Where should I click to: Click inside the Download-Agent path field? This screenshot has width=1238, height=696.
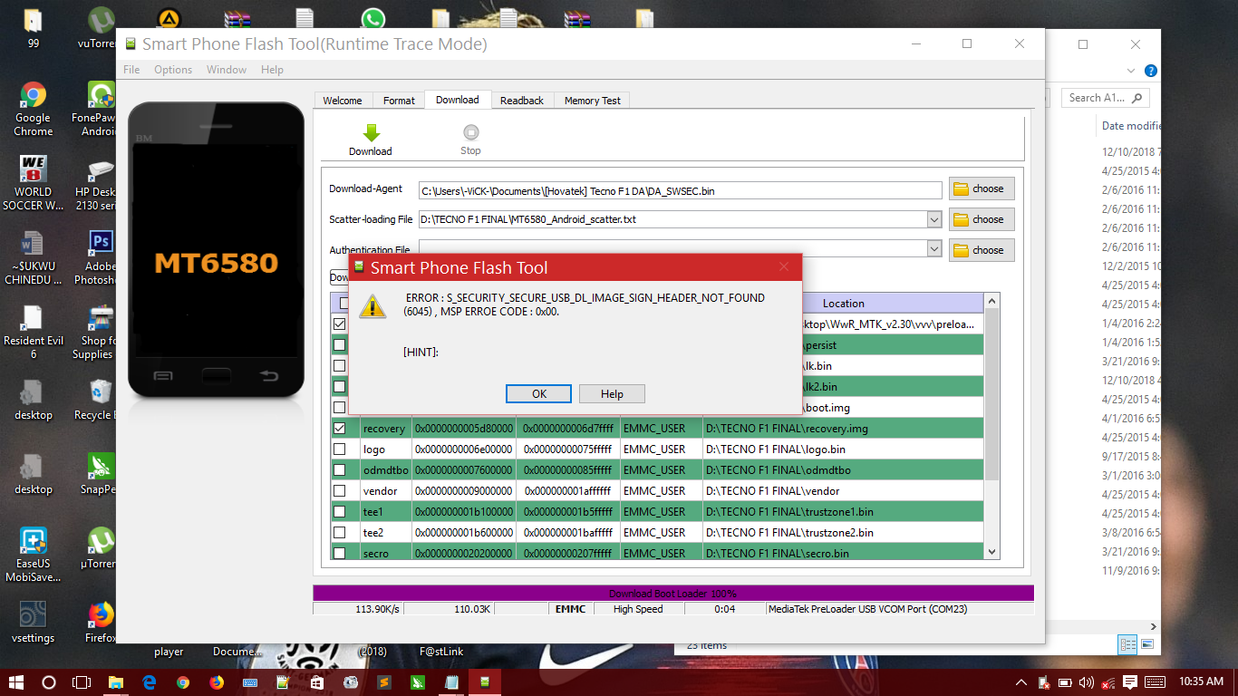[681, 190]
